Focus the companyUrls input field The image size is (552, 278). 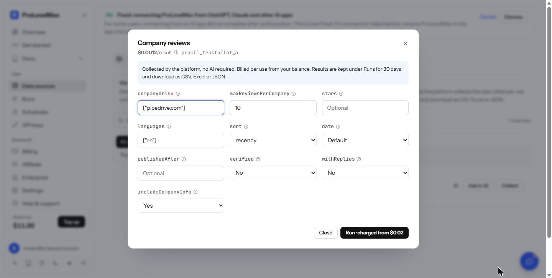point(181,108)
